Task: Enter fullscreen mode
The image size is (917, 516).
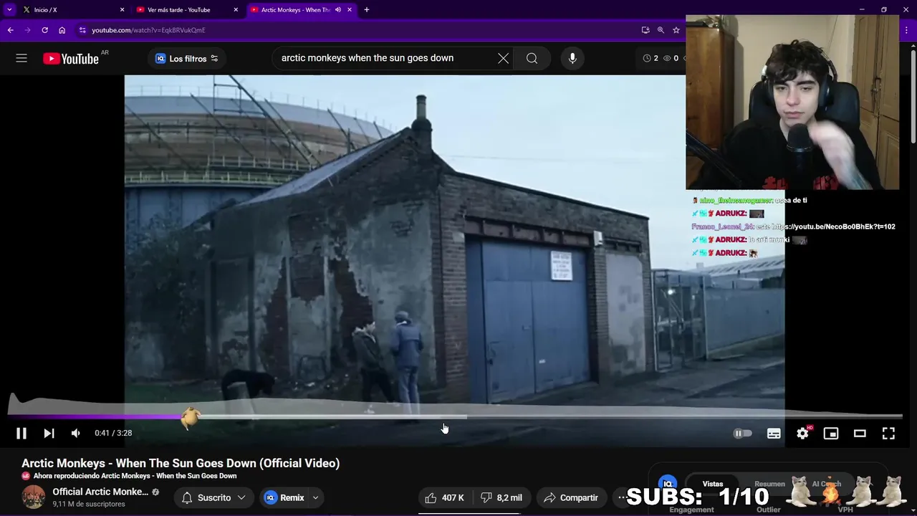Action: pyautogui.click(x=888, y=433)
